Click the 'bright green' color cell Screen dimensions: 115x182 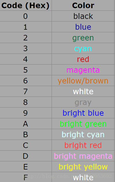point(83,124)
